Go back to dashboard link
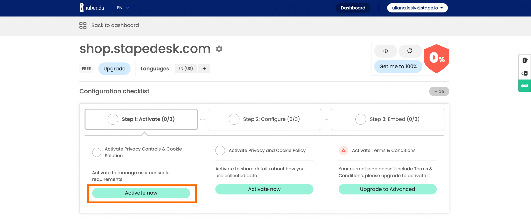The width and height of the screenshot is (531, 223). 115,25
